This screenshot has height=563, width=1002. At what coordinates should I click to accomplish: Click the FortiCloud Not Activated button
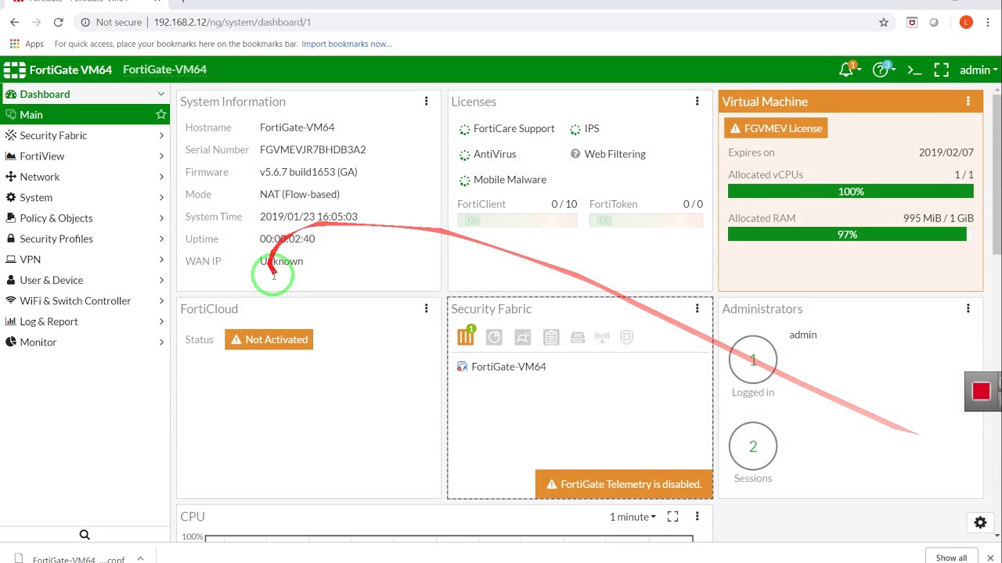(269, 339)
